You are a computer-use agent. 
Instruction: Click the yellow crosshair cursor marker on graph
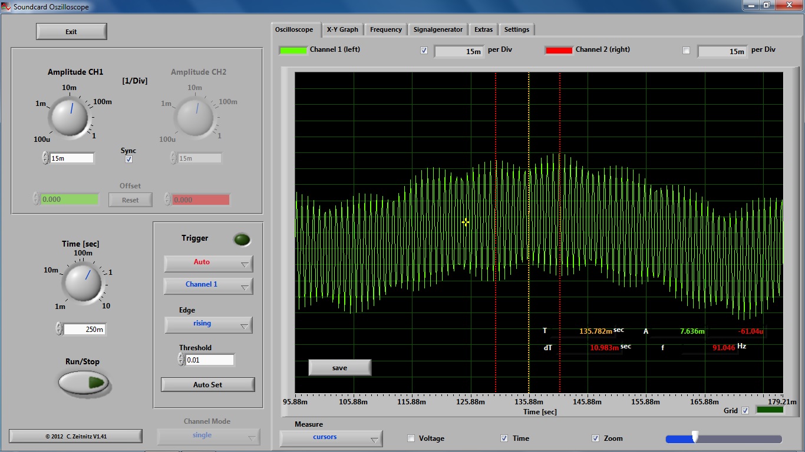465,222
